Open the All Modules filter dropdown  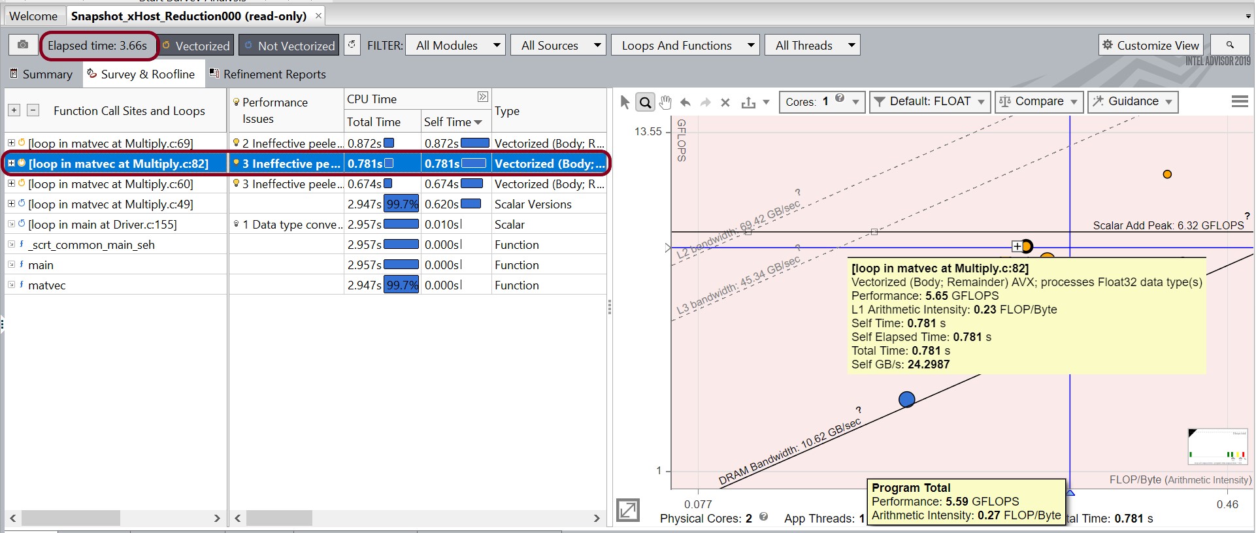click(455, 46)
